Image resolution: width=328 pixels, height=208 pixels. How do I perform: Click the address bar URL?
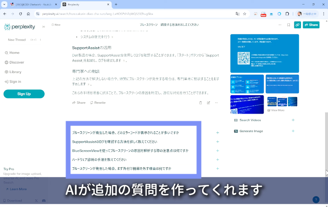pyautogui.click(x=98, y=14)
